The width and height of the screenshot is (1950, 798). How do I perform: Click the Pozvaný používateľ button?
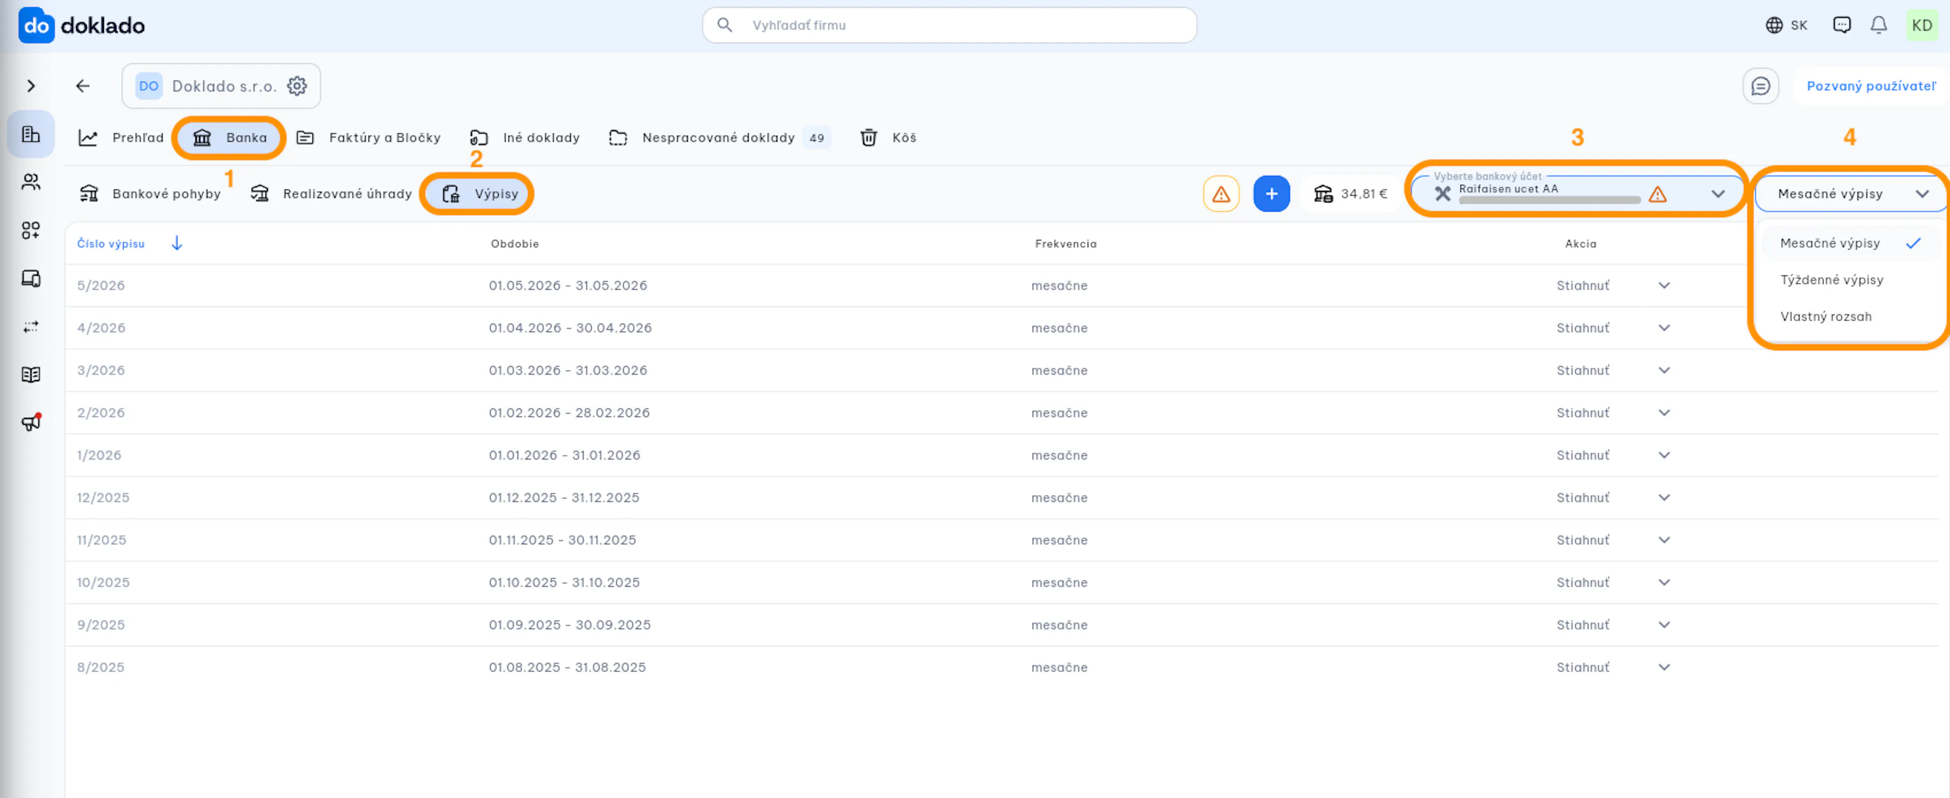click(1870, 86)
